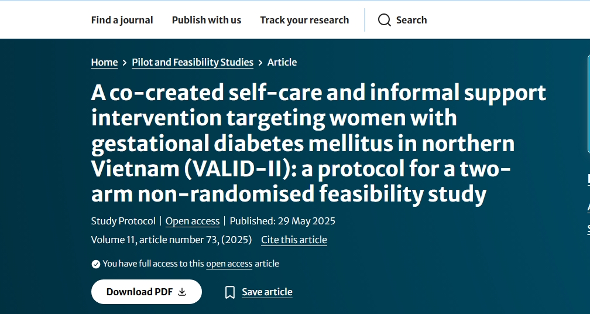The width and height of the screenshot is (590, 314).
Task: Click the magnifying glass search icon
Action: (384, 20)
